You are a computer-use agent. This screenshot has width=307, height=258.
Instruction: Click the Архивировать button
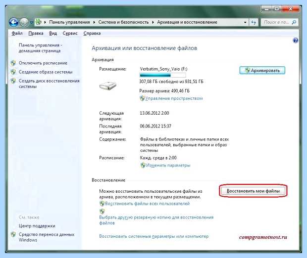point(262,70)
